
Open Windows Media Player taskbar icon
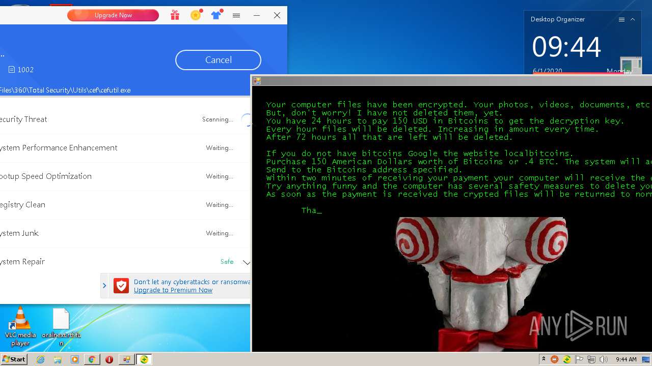point(75,359)
